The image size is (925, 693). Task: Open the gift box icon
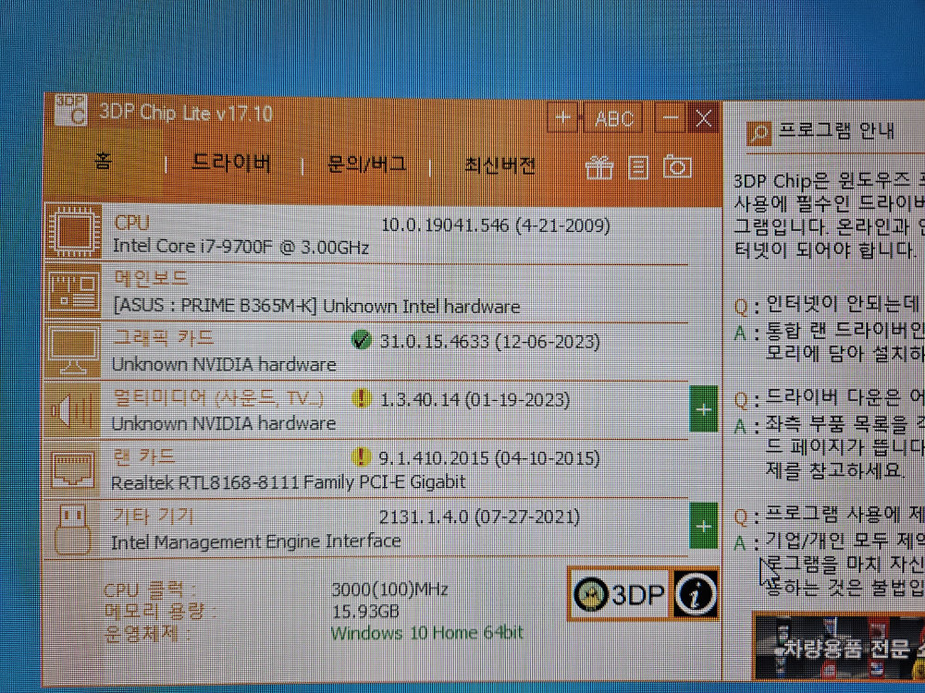[599, 167]
